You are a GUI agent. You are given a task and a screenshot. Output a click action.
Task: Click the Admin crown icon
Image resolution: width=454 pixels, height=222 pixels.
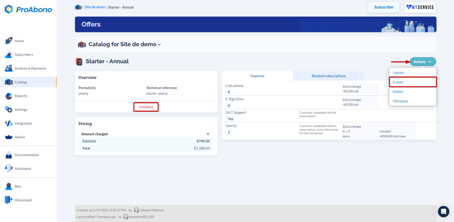[9, 137]
